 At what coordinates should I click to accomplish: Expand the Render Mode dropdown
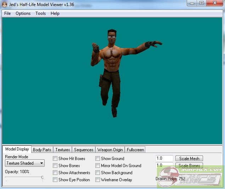(25, 163)
